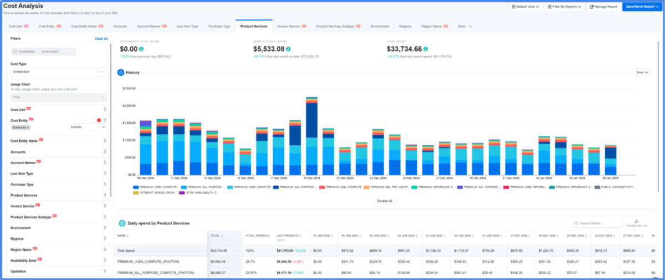Click the info icon beside $0.00 spend
The image size is (665, 280).
click(141, 49)
